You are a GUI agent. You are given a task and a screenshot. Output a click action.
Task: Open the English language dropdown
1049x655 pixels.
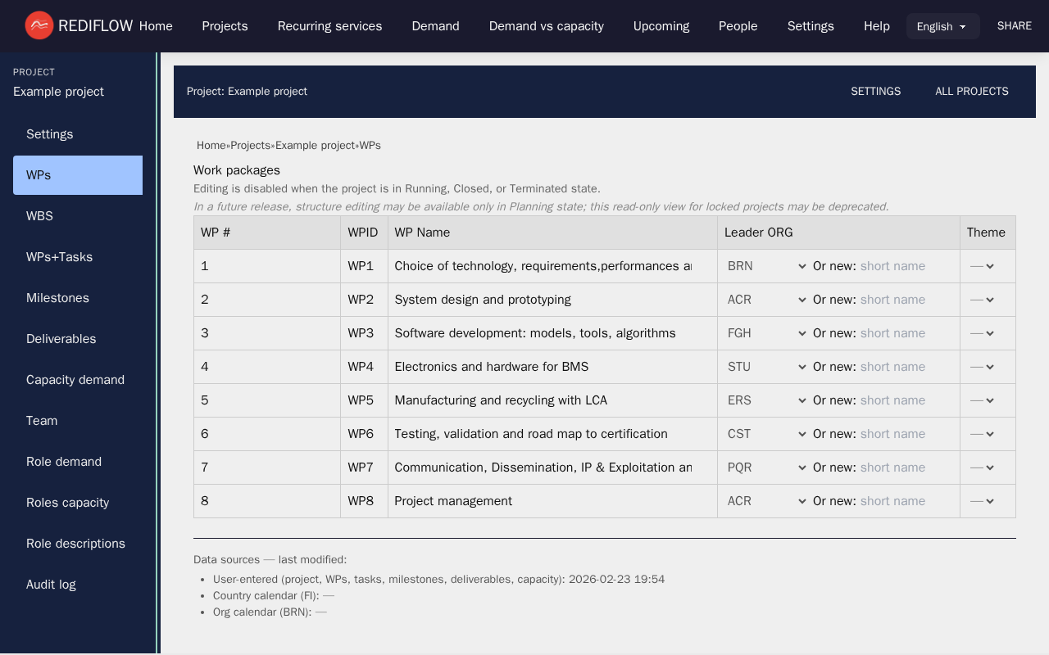pos(942,26)
